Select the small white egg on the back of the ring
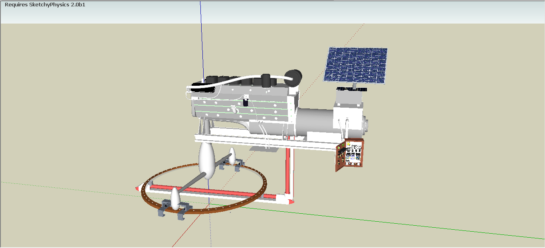545x248 pixels. (x=232, y=156)
